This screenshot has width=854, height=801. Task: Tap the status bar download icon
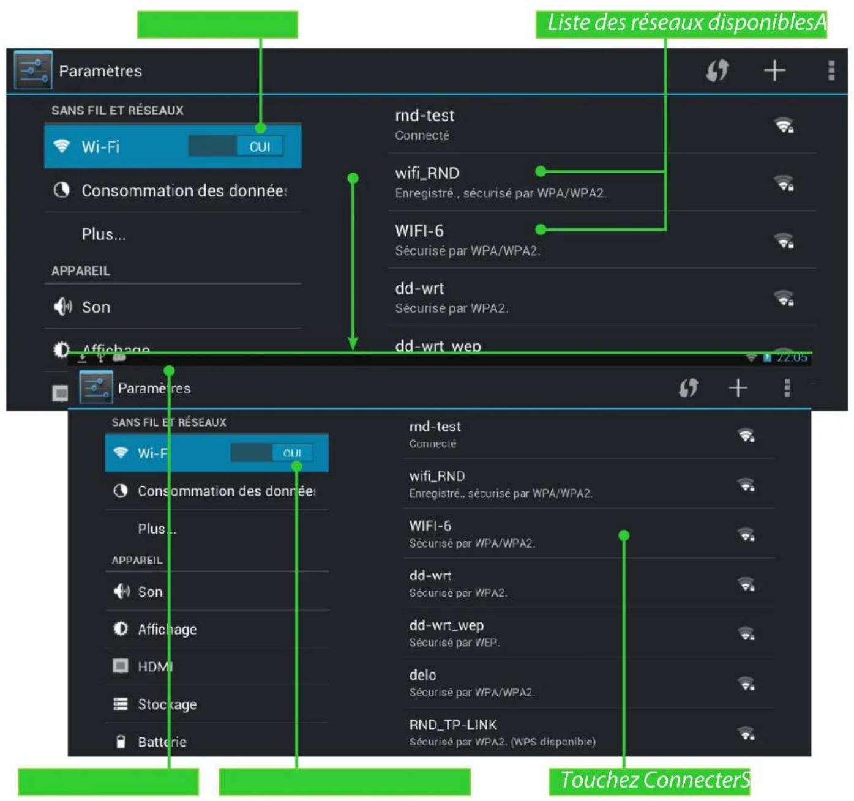click(83, 359)
